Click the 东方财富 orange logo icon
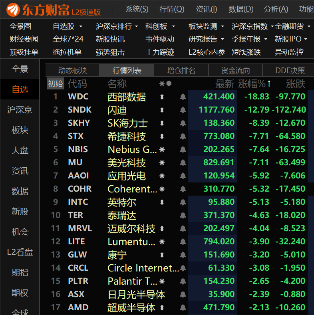 [13, 10]
